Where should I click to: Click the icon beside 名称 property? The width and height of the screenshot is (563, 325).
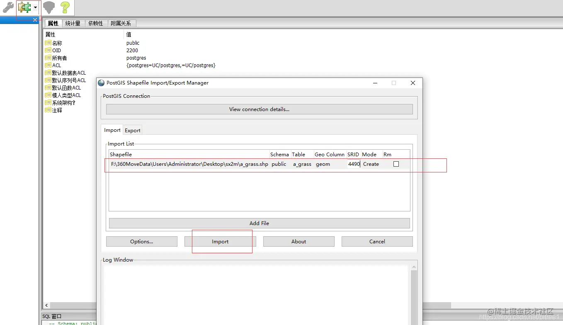click(x=48, y=43)
